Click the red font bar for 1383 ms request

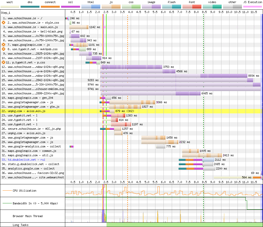point(118,115)
